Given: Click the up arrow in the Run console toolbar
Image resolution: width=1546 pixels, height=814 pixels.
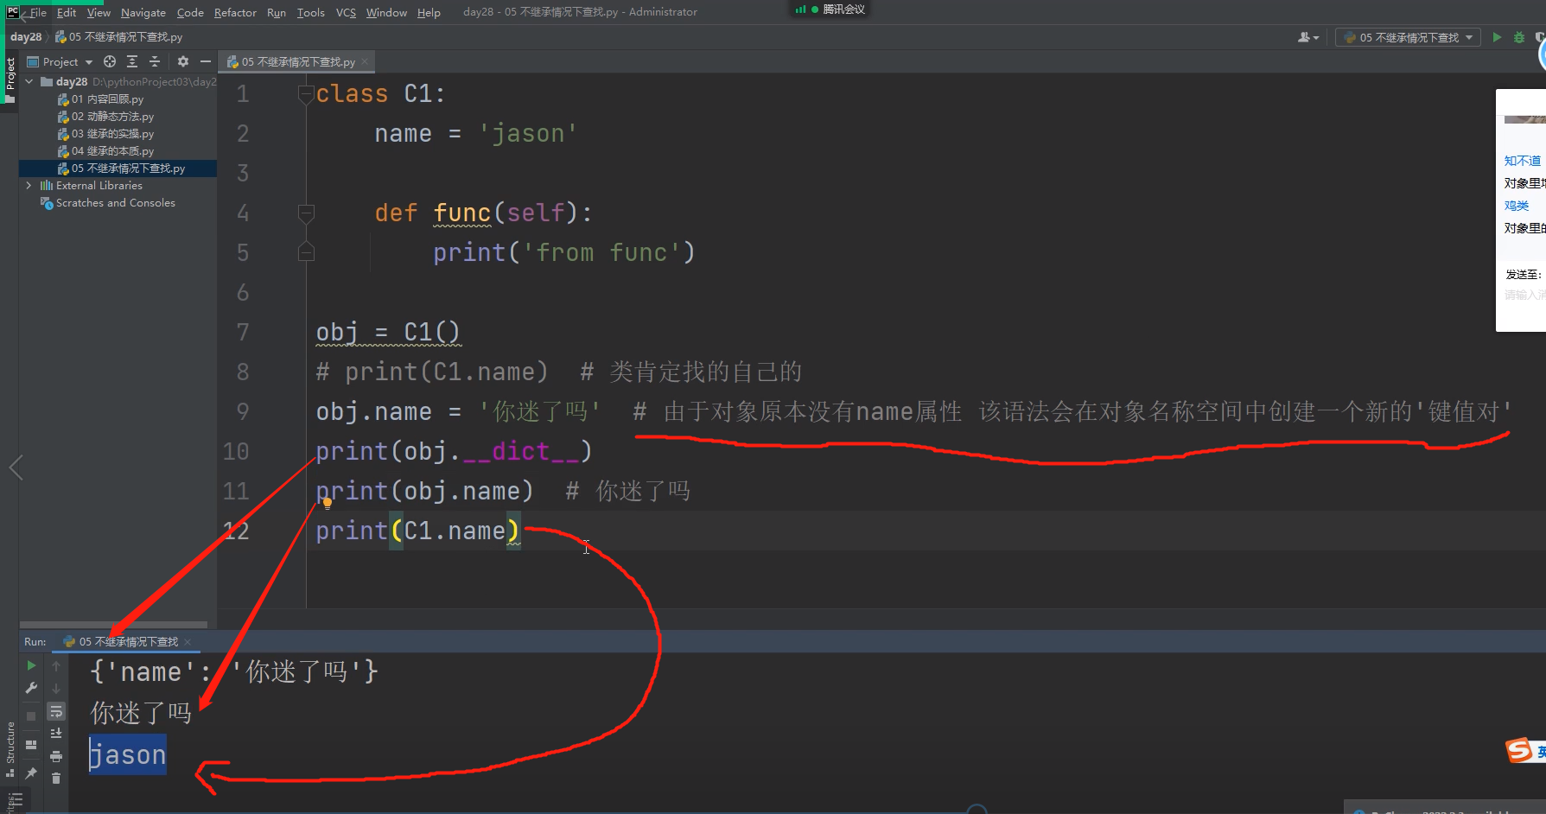Looking at the screenshot, I should tap(56, 665).
